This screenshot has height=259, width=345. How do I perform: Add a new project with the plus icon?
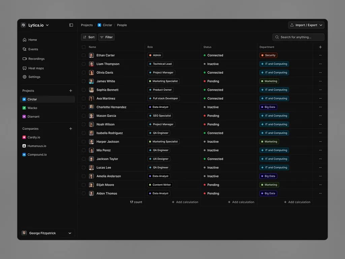tap(71, 90)
